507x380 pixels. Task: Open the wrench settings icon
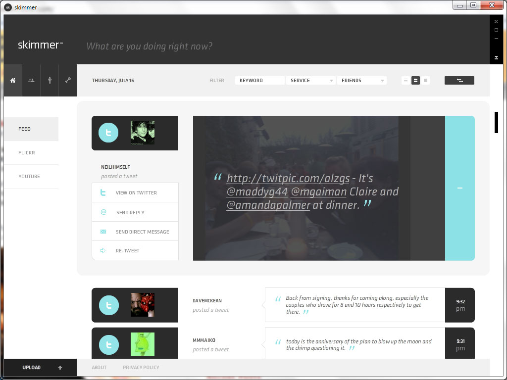pos(68,80)
